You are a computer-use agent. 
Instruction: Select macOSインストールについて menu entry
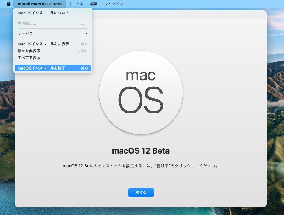tap(53, 13)
